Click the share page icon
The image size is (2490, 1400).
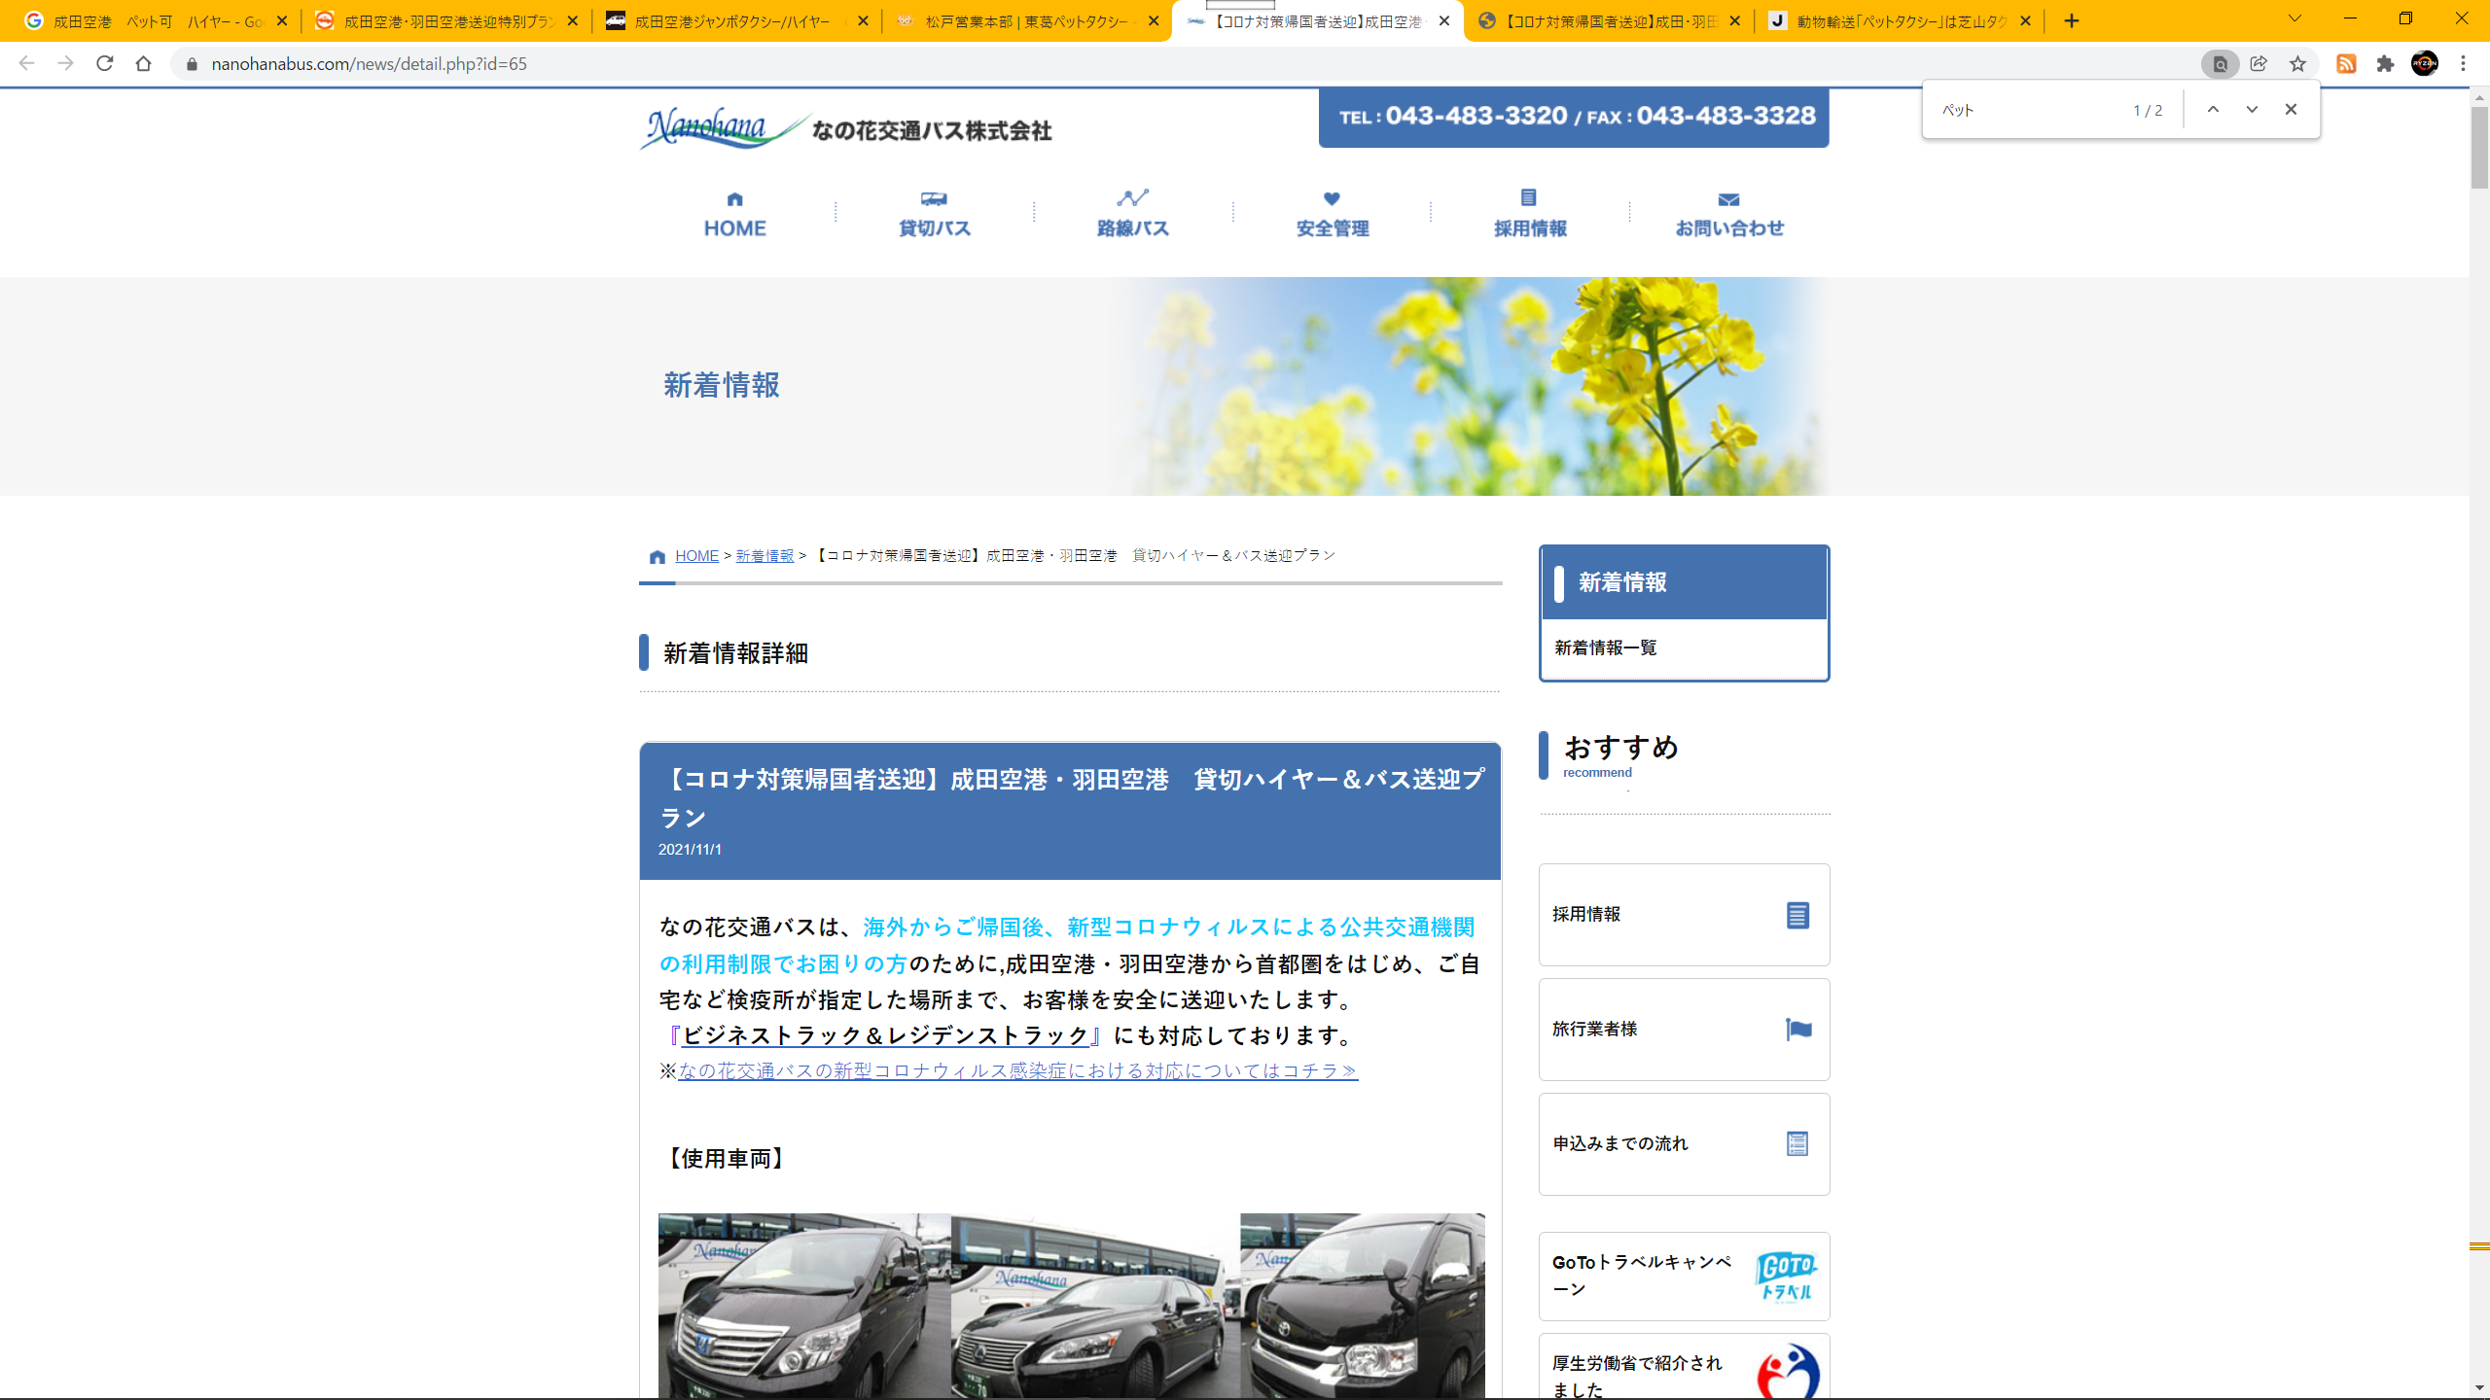[x=2259, y=64]
